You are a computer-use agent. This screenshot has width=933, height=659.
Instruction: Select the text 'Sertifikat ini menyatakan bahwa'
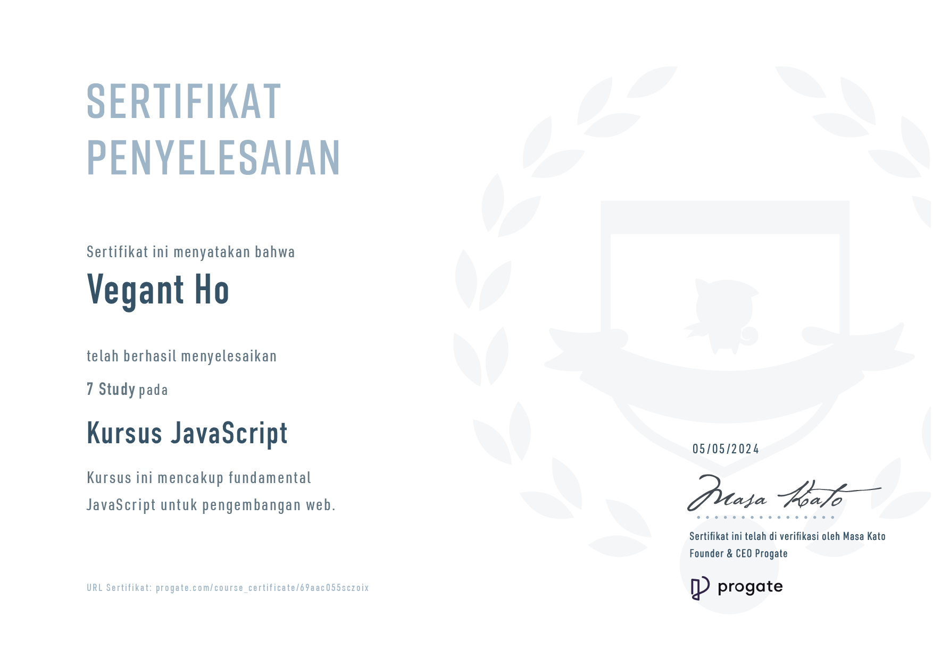click(190, 252)
